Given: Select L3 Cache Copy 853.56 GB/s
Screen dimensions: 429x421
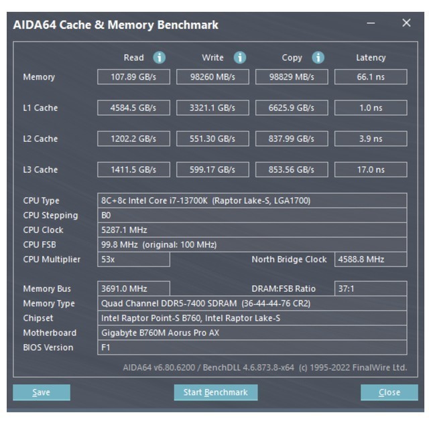Looking at the screenshot, I should click(x=292, y=169).
